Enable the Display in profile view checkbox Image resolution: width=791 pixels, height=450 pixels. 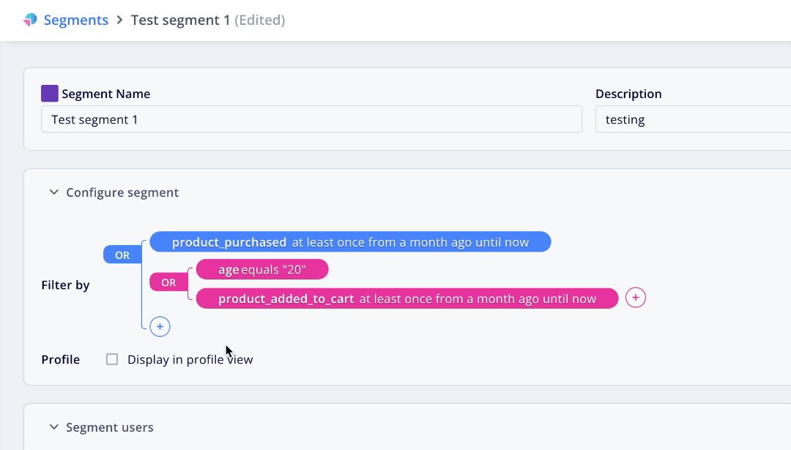tap(112, 359)
